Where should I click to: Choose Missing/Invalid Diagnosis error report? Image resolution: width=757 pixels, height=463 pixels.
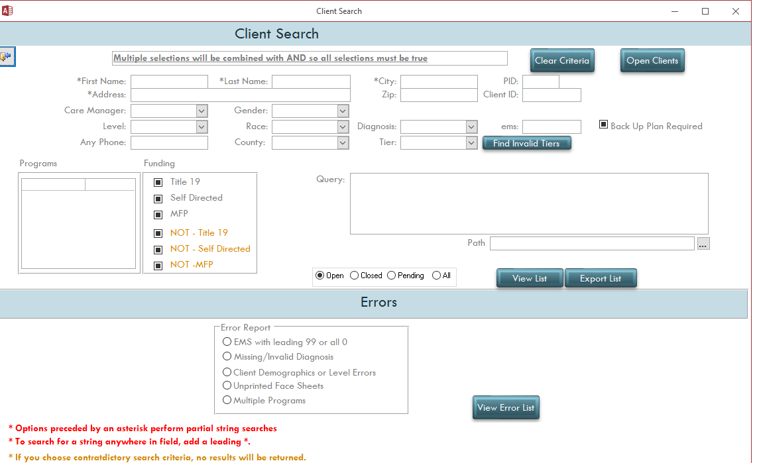227,356
